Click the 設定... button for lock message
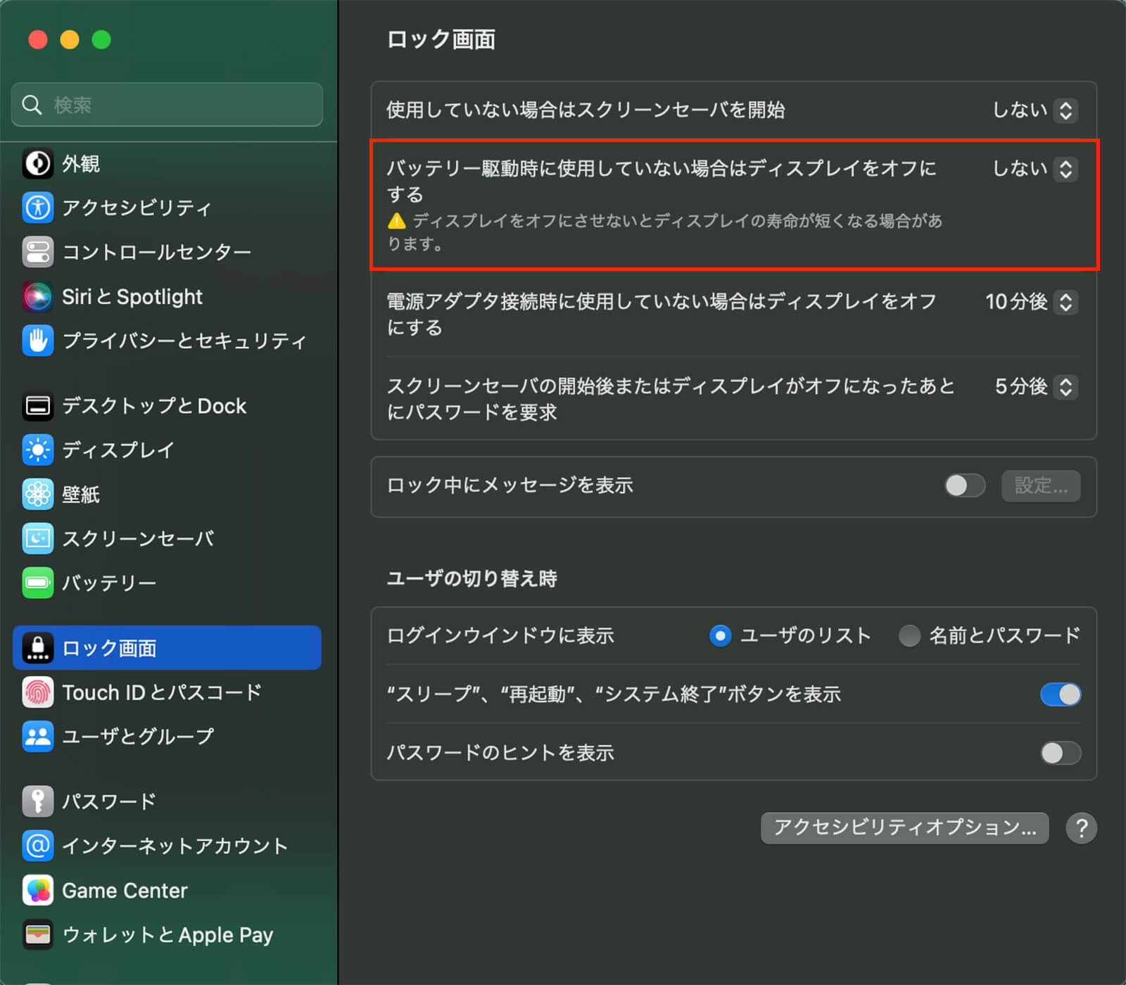 (x=1041, y=485)
